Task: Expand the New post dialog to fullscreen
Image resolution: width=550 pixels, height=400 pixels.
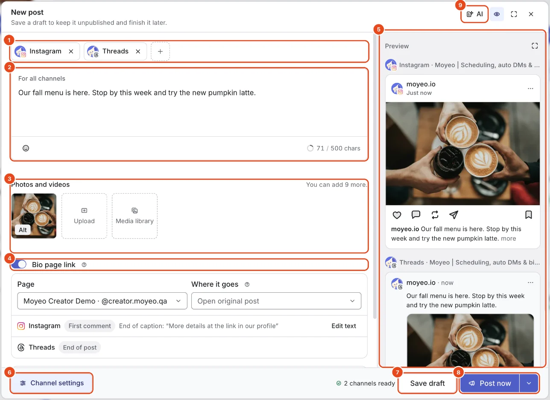Action: (x=514, y=14)
